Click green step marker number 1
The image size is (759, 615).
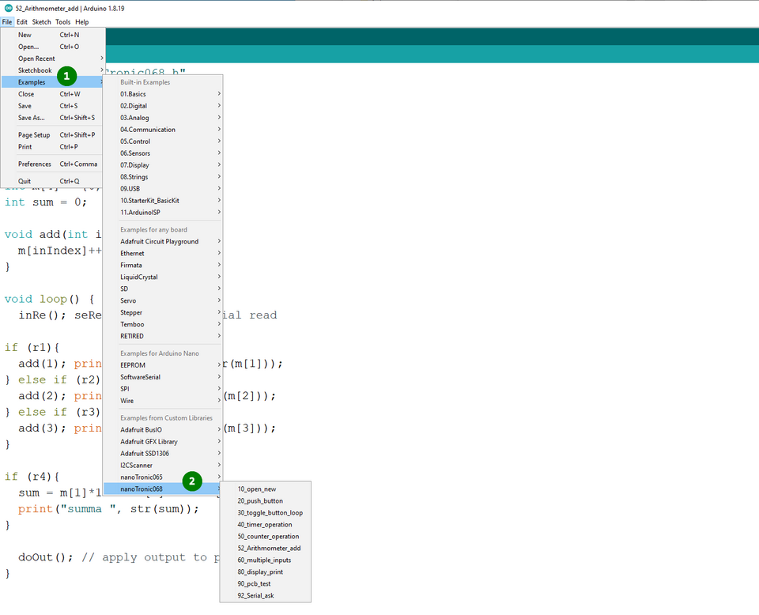[66, 77]
